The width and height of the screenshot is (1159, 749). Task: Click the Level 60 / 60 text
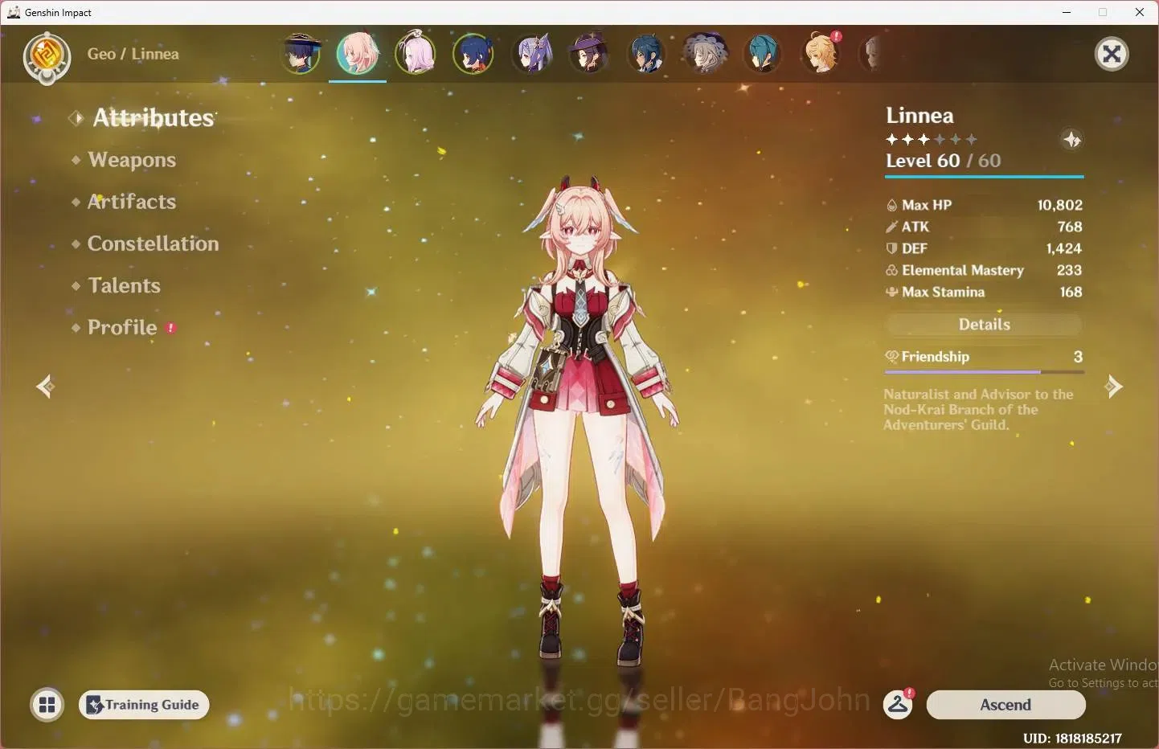click(944, 161)
